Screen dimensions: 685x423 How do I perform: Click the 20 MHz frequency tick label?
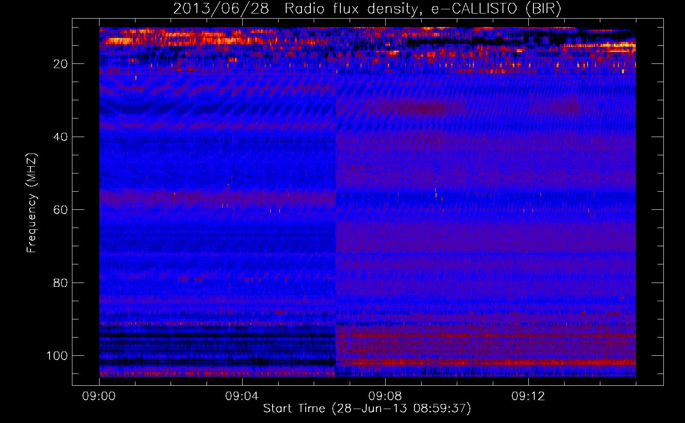tap(61, 64)
